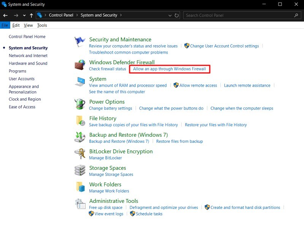This screenshot has width=304, height=234.
Task: Open recent locations dropdown arrow
Action: (x=24, y=15)
